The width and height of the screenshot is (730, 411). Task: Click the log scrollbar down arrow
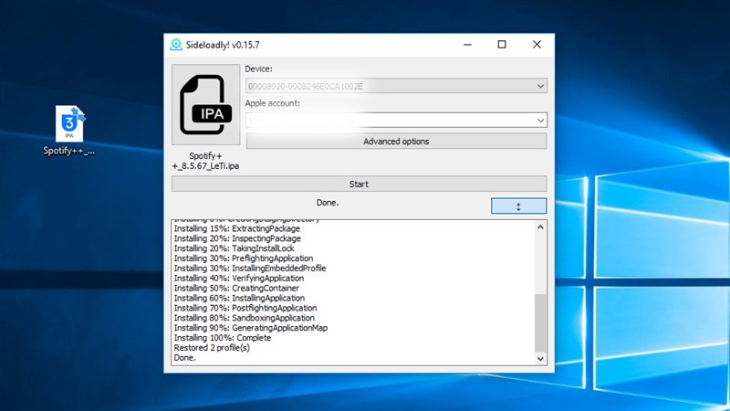click(540, 359)
